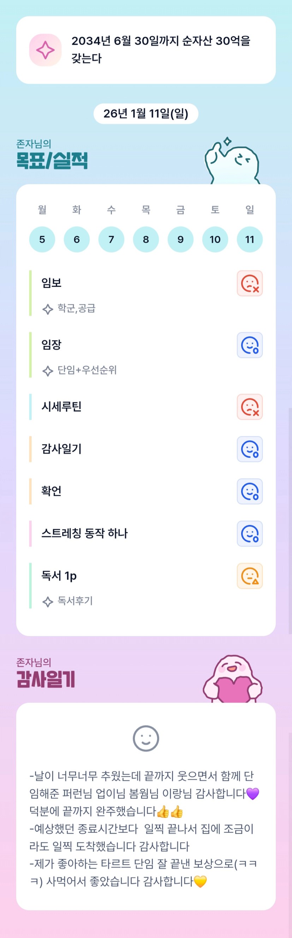
Task: Click the 확언 blue smiley status icon
Action: pos(250,491)
